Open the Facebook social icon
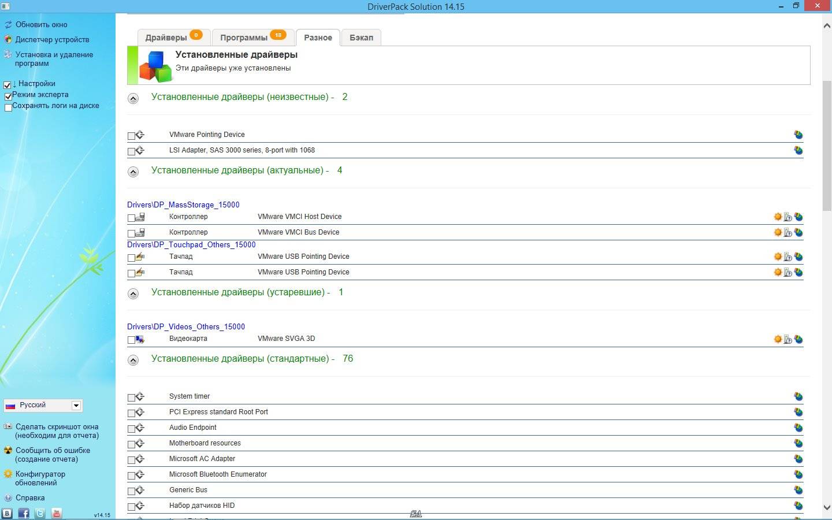This screenshot has height=520, width=832. (x=24, y=513)
